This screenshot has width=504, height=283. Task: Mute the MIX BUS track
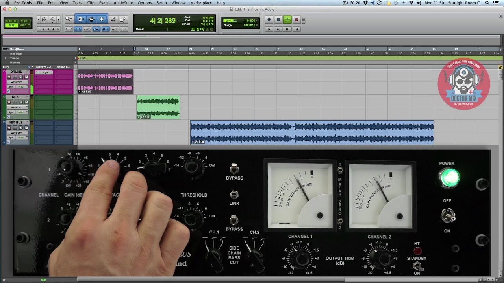click(x=26, y=128)
